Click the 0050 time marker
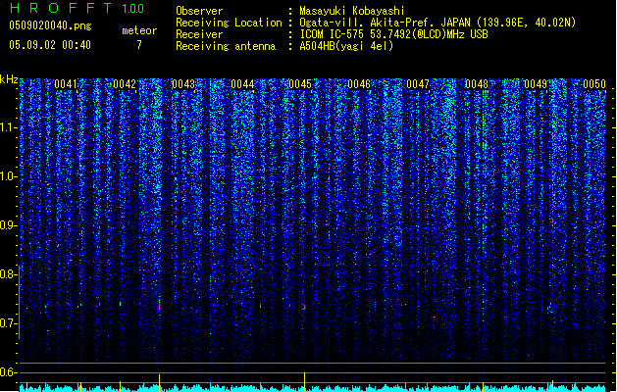Screen dimensions: 617x392 tap(594, 84)
